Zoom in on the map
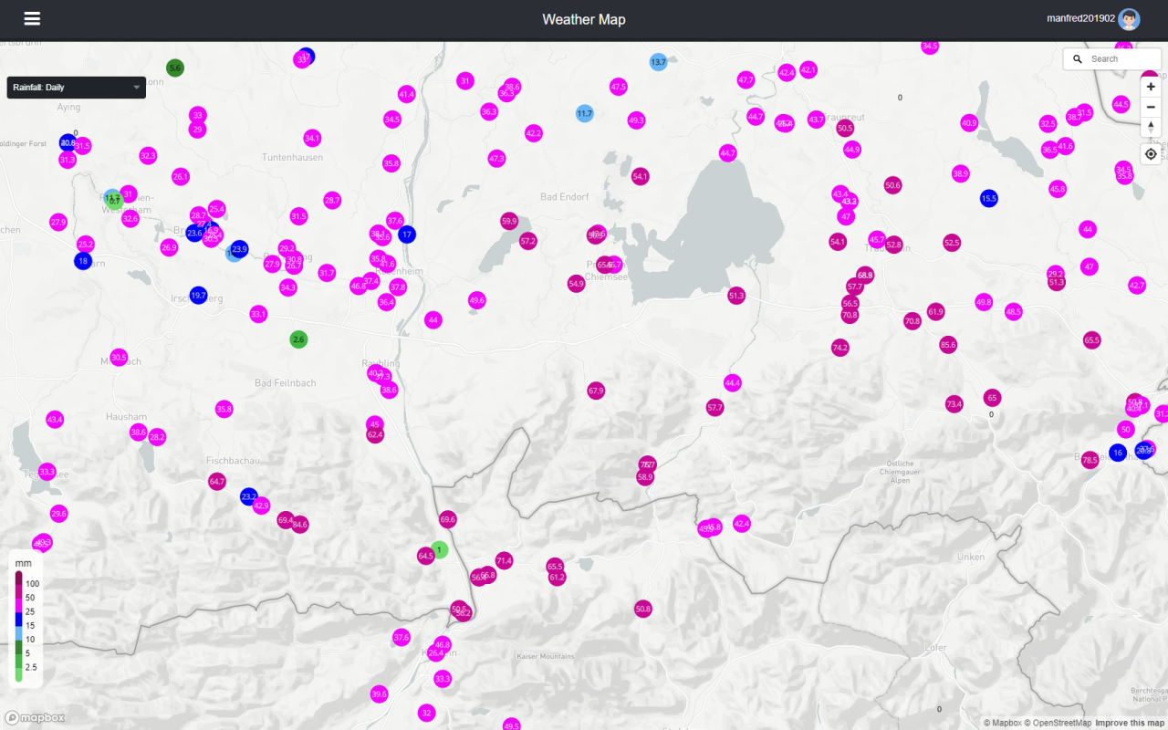The image size is (1168, 730). [1151, 87]
